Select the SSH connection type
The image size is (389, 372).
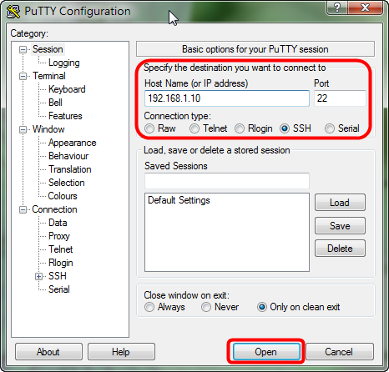(285, 128)
